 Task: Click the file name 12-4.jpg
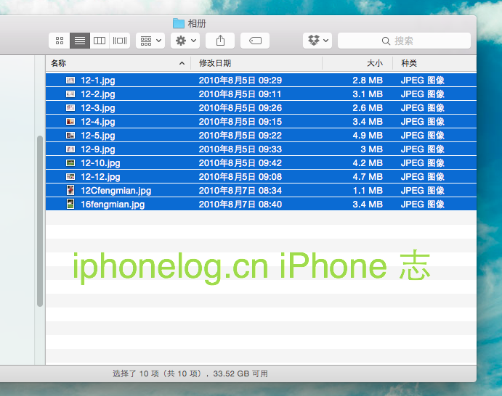(x=98, y=122)
